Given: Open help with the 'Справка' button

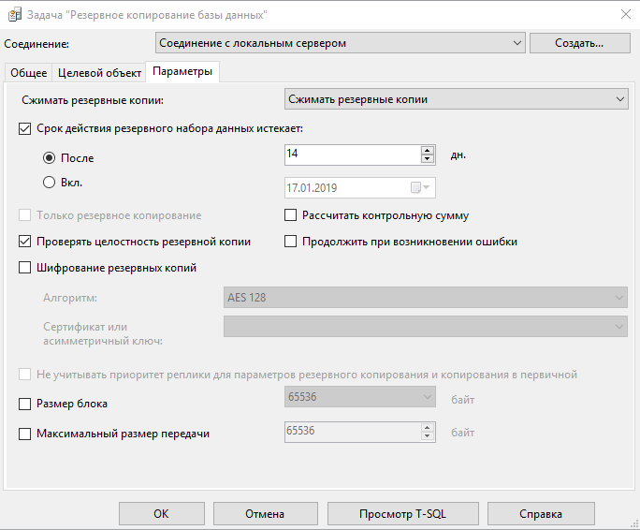Looking at the screenshot, I should tap(541, 514).
